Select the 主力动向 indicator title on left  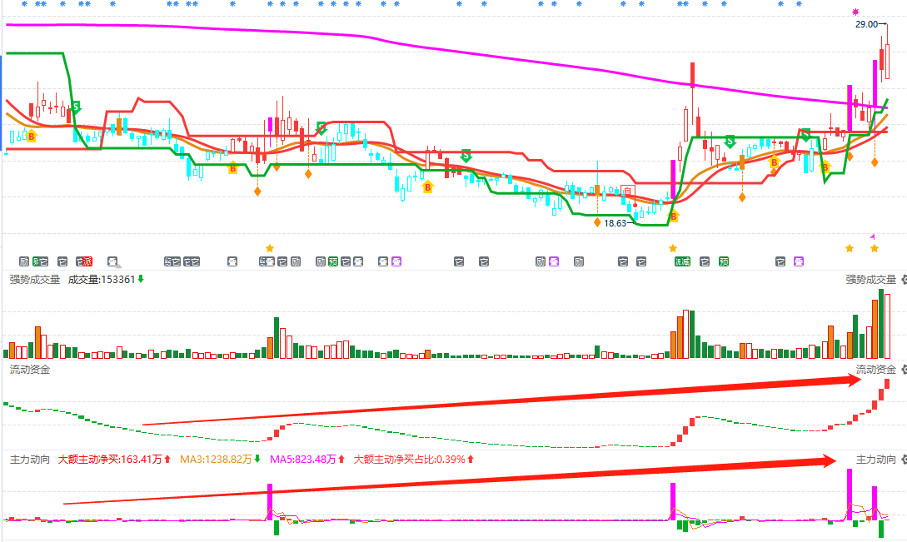click(30, 460)
